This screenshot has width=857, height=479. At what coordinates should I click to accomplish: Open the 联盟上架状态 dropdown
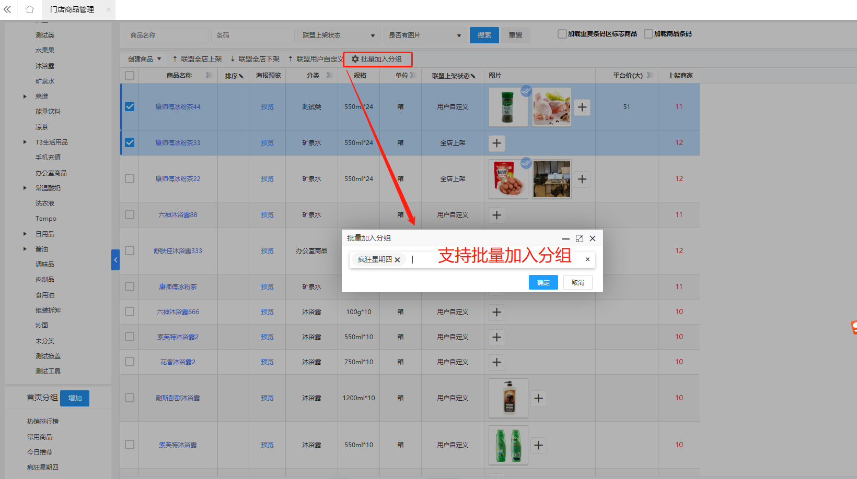(x=339, y=35)
